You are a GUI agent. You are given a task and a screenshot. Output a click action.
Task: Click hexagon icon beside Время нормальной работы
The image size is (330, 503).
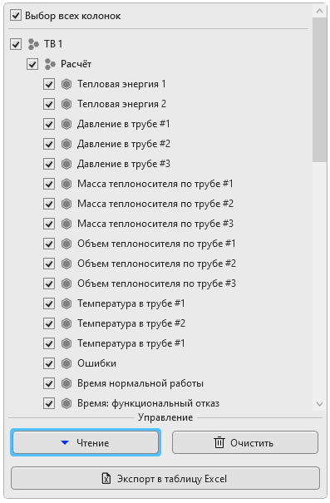(66, 383)
